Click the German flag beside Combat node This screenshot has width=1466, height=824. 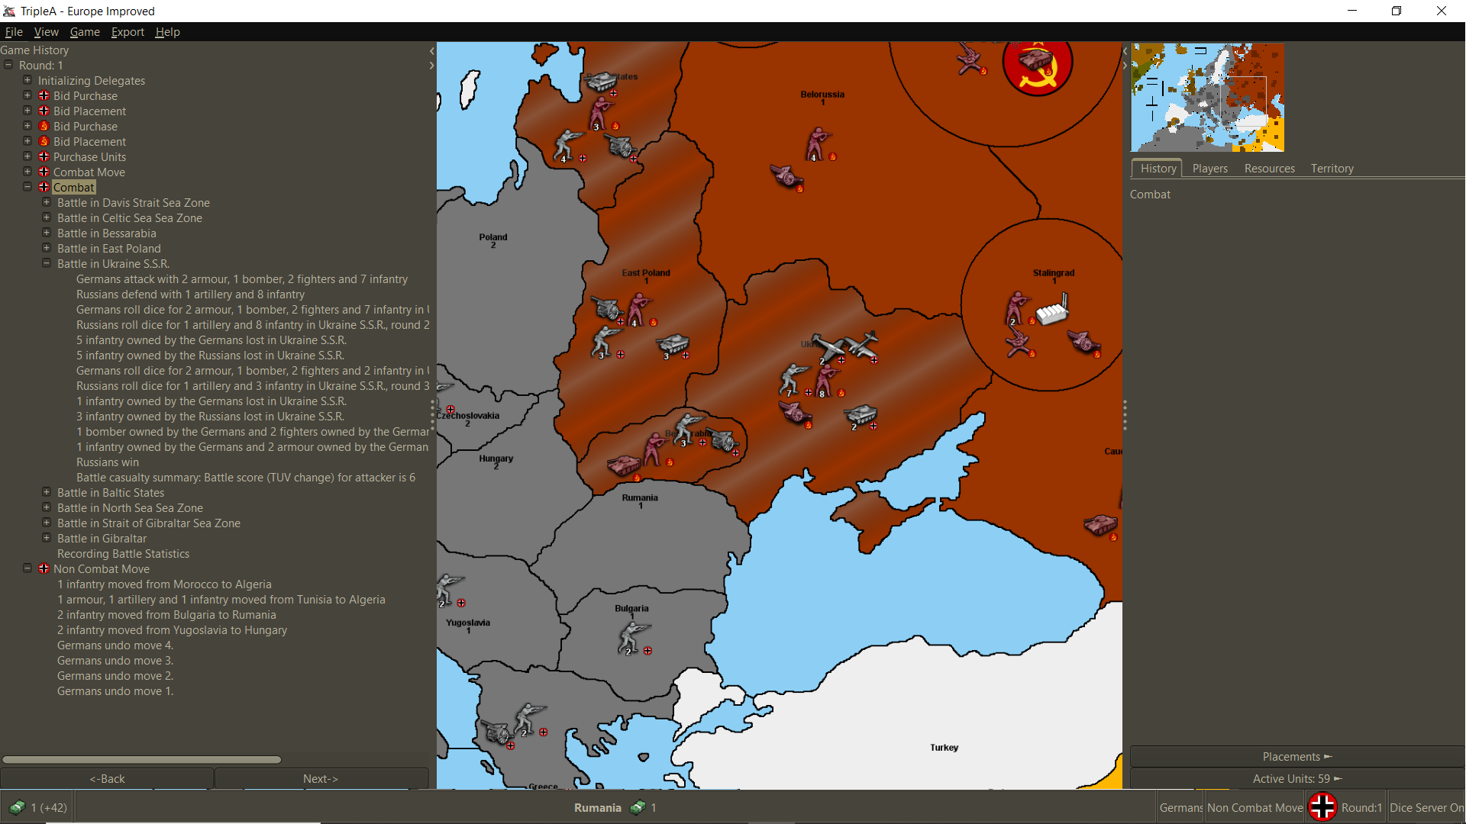44,187
